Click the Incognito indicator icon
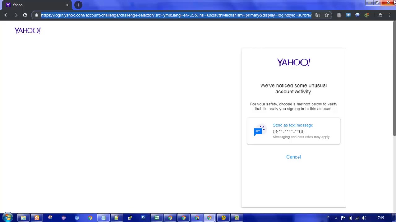 [x=380, y=15]
